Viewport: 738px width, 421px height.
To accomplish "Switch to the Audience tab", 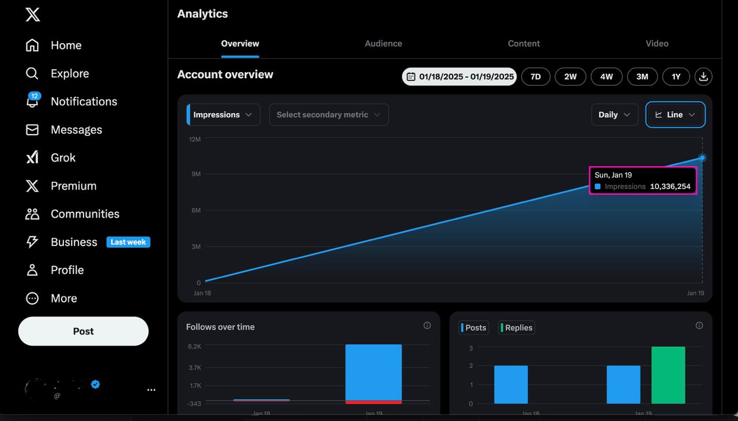I will 383,44.
